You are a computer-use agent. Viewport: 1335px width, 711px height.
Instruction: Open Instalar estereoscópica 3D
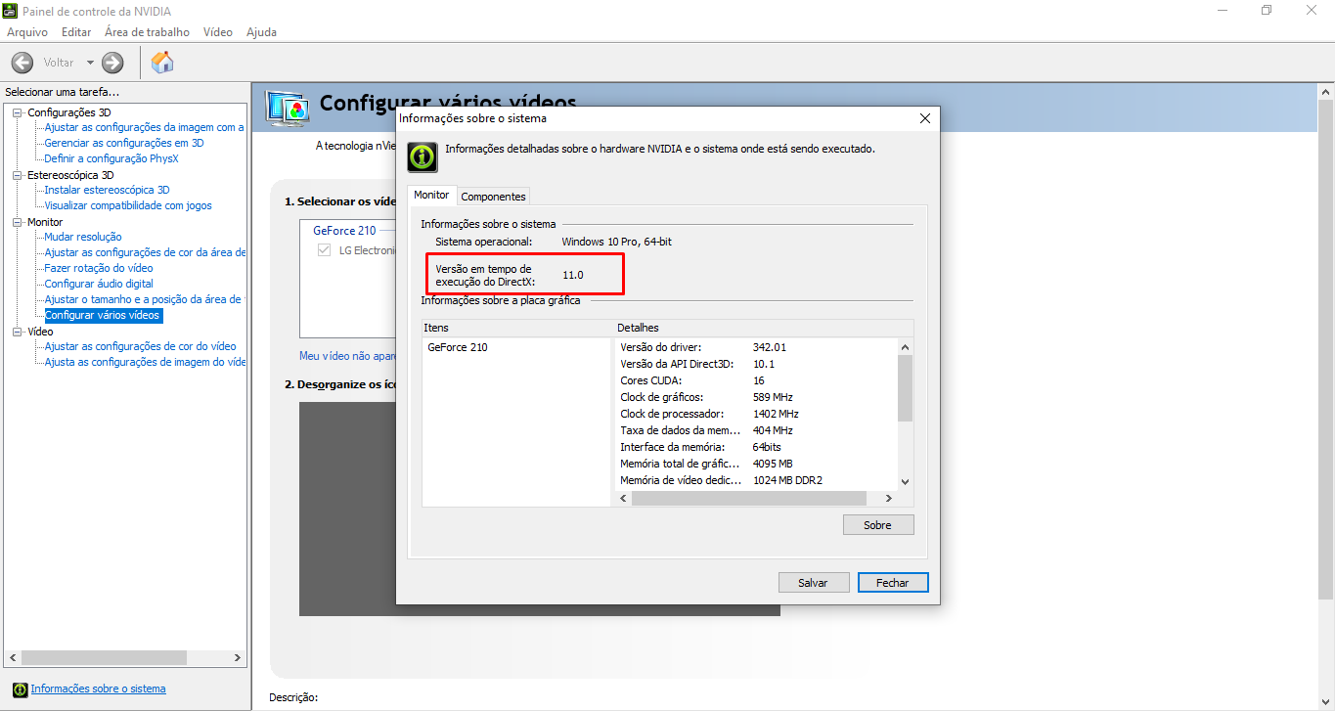[108, 190]
